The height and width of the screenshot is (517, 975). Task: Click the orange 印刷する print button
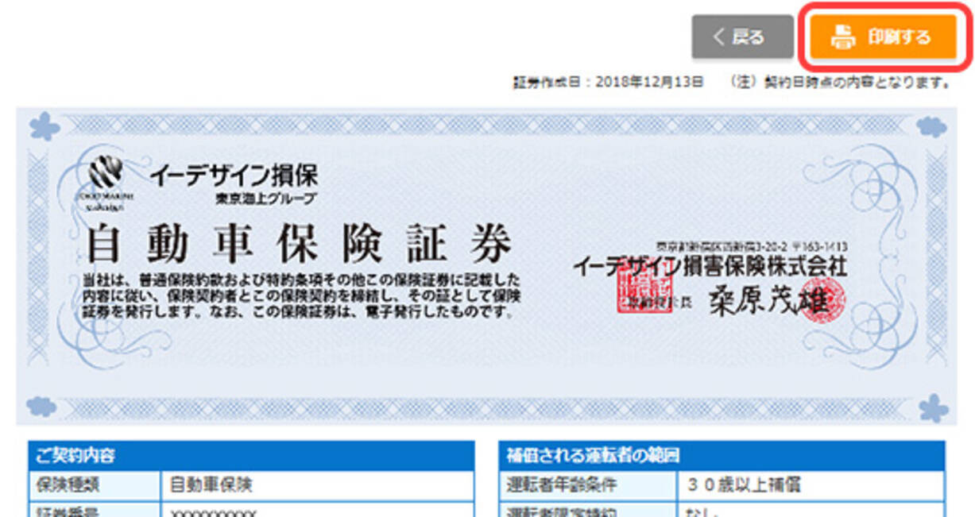(882, 37)
